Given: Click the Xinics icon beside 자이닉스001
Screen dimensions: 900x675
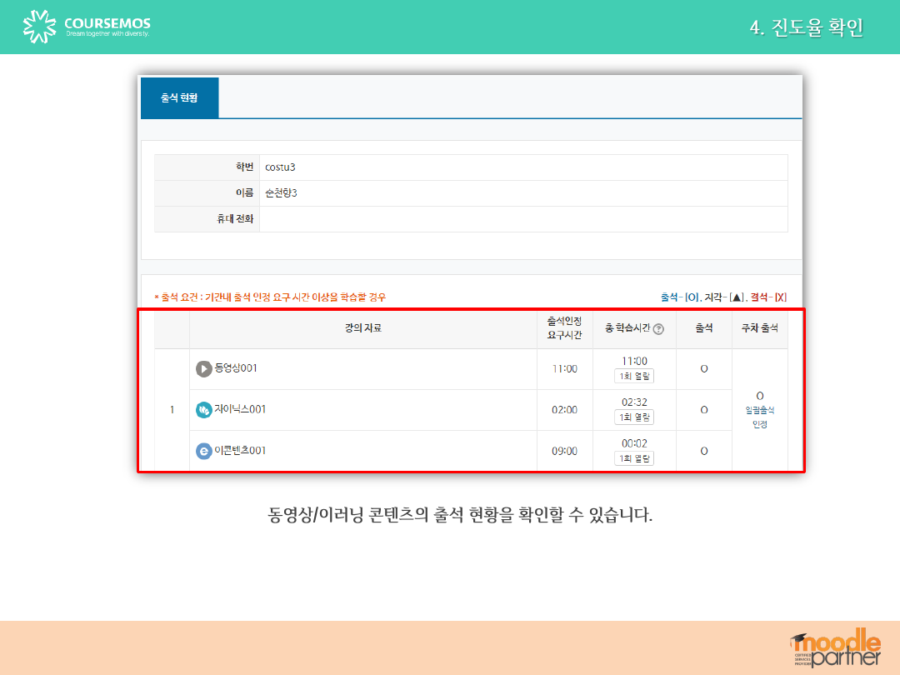Looking at the screenshot, I should (x=204, y=410).
